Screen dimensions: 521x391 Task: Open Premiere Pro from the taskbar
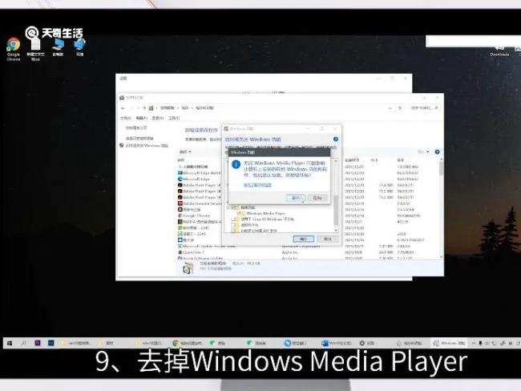pos(38,343)
